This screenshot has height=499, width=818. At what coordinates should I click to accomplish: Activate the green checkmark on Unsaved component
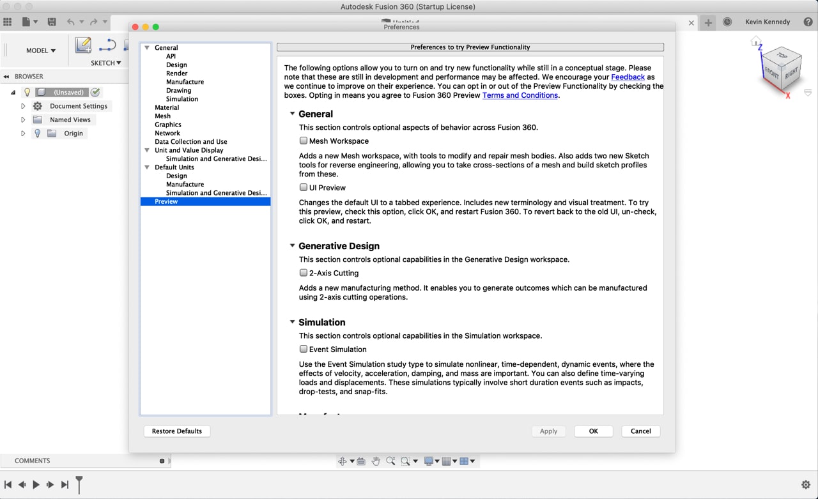pyautogui.click(x=95, y=92)
